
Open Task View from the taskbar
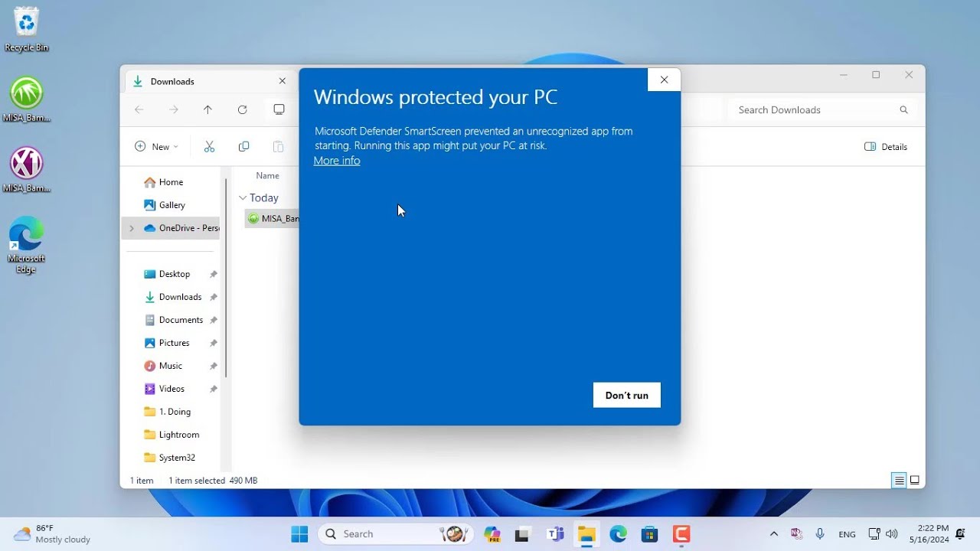click(523, 533)
